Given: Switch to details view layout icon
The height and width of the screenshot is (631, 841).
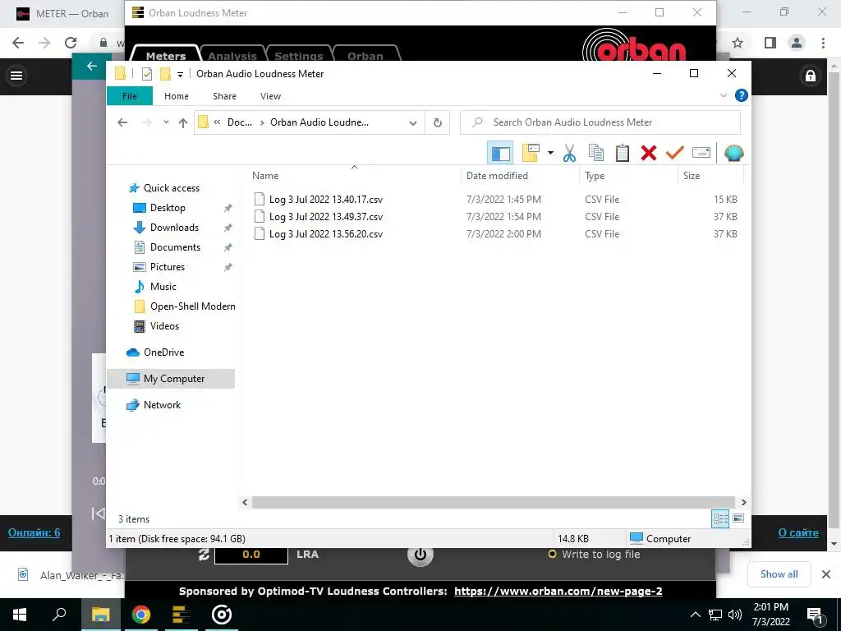Looking at the screenshot, I should pos(720,518).
